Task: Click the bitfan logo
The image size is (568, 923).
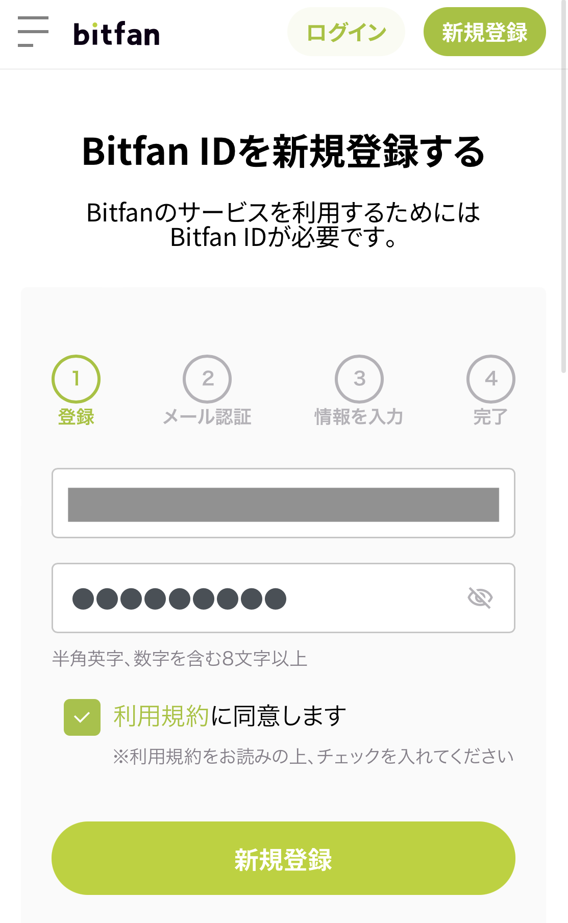Action: point(116,34)
